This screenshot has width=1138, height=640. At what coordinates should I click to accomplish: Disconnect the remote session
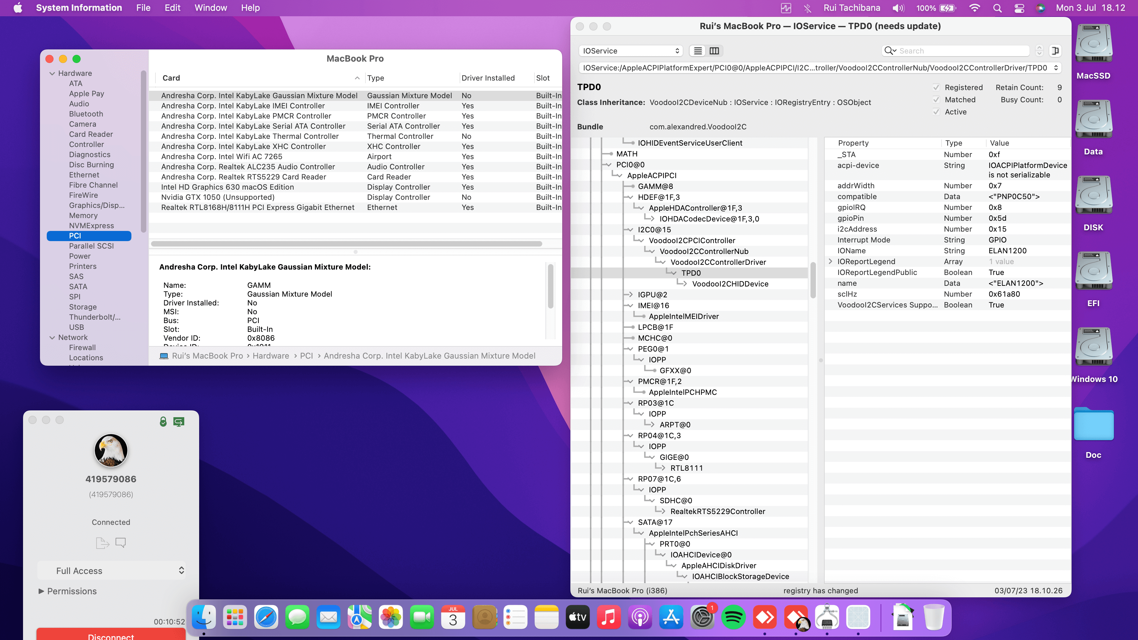111,634
